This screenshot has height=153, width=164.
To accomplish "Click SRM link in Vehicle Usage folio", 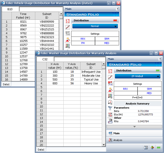I will [x=107, y=39].
